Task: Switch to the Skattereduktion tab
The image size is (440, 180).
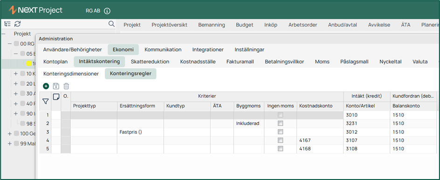Action: (x=150, y=62)
